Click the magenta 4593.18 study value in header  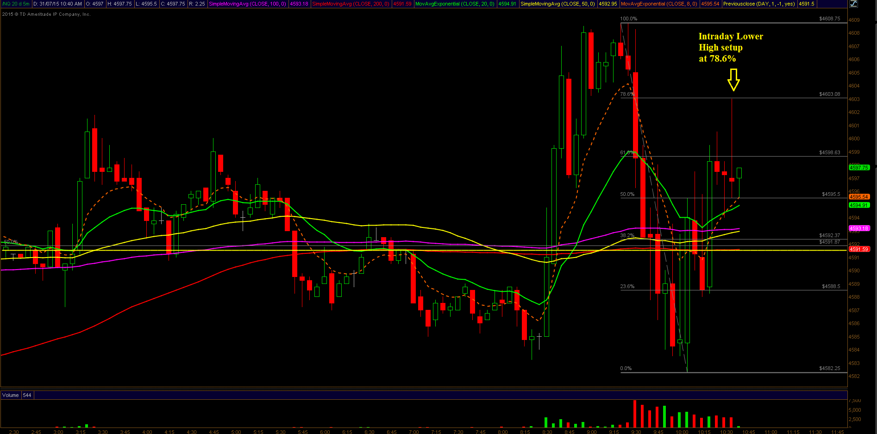coord(299,4)
